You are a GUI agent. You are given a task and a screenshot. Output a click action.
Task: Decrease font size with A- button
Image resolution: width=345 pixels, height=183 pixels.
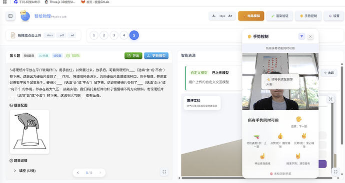(x=214, y=16)
